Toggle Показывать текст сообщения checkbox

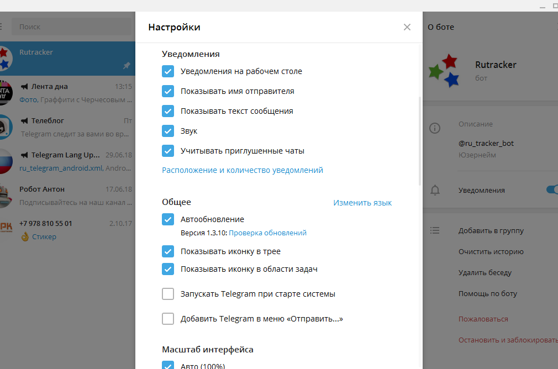[x=168, y=111]
